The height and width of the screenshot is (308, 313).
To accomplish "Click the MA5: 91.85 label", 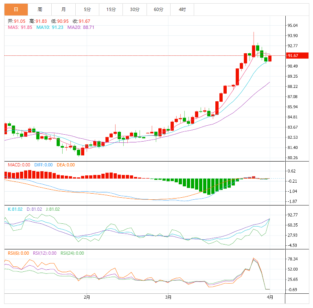I will [20, 27].
